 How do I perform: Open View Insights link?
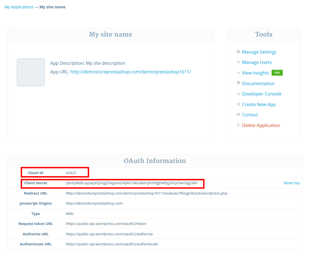click(255, 73)
